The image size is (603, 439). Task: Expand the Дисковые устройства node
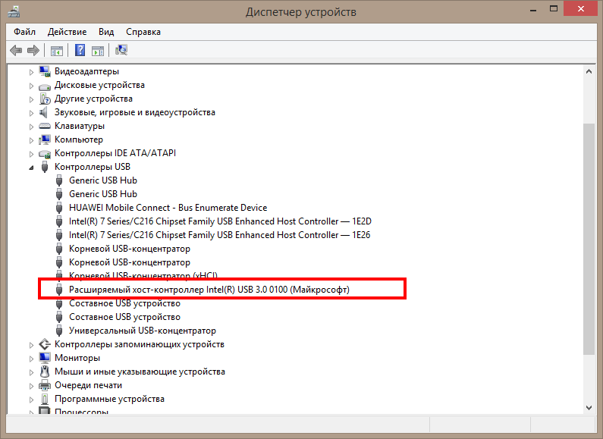point(32,86)
